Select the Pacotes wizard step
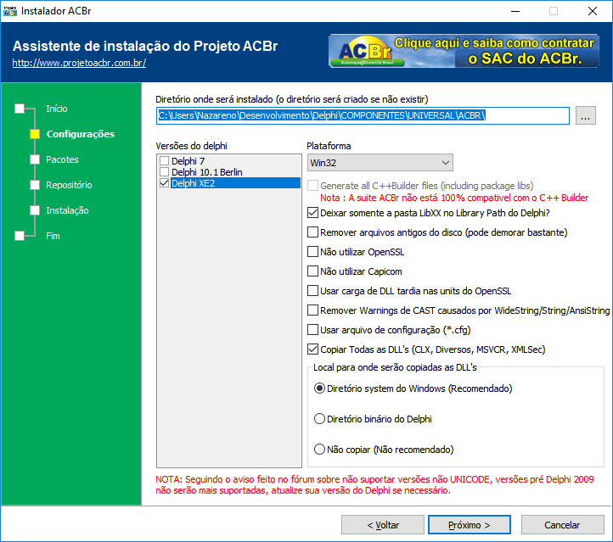 [62, 159]
